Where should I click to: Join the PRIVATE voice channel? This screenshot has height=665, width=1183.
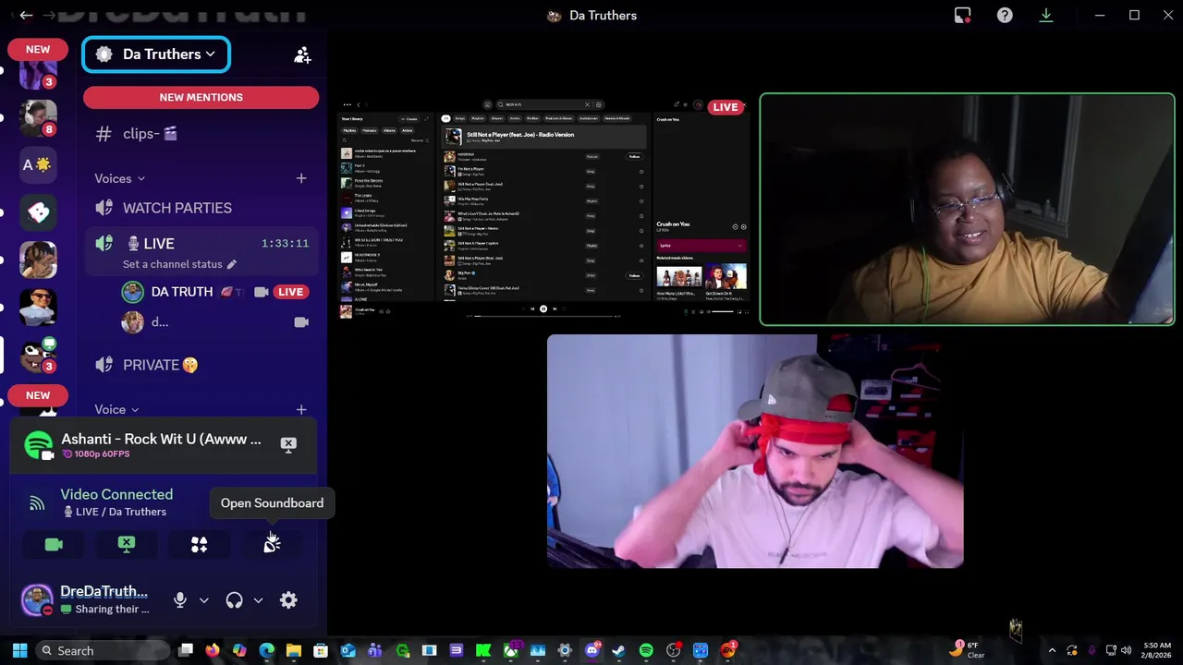point(201,365)
